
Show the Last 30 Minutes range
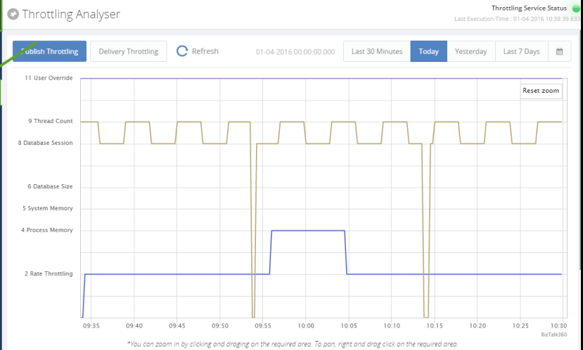[x=377, y=51]
